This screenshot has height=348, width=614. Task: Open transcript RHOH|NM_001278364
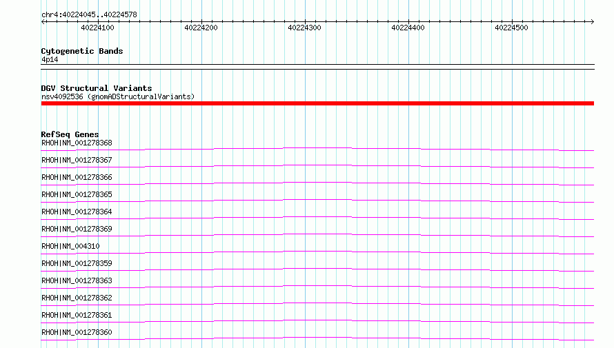click(x=77, y=212)
